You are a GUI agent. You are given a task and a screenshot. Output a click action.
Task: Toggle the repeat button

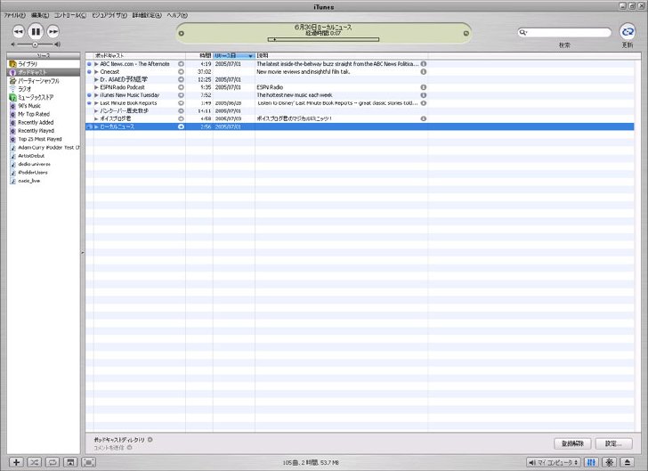[53, 462]
